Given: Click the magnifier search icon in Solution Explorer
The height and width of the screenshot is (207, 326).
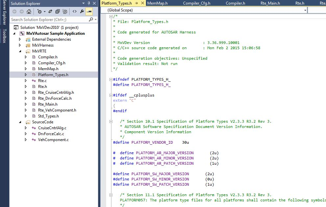Looking at the screenshot, I should (x=91, y=19).
